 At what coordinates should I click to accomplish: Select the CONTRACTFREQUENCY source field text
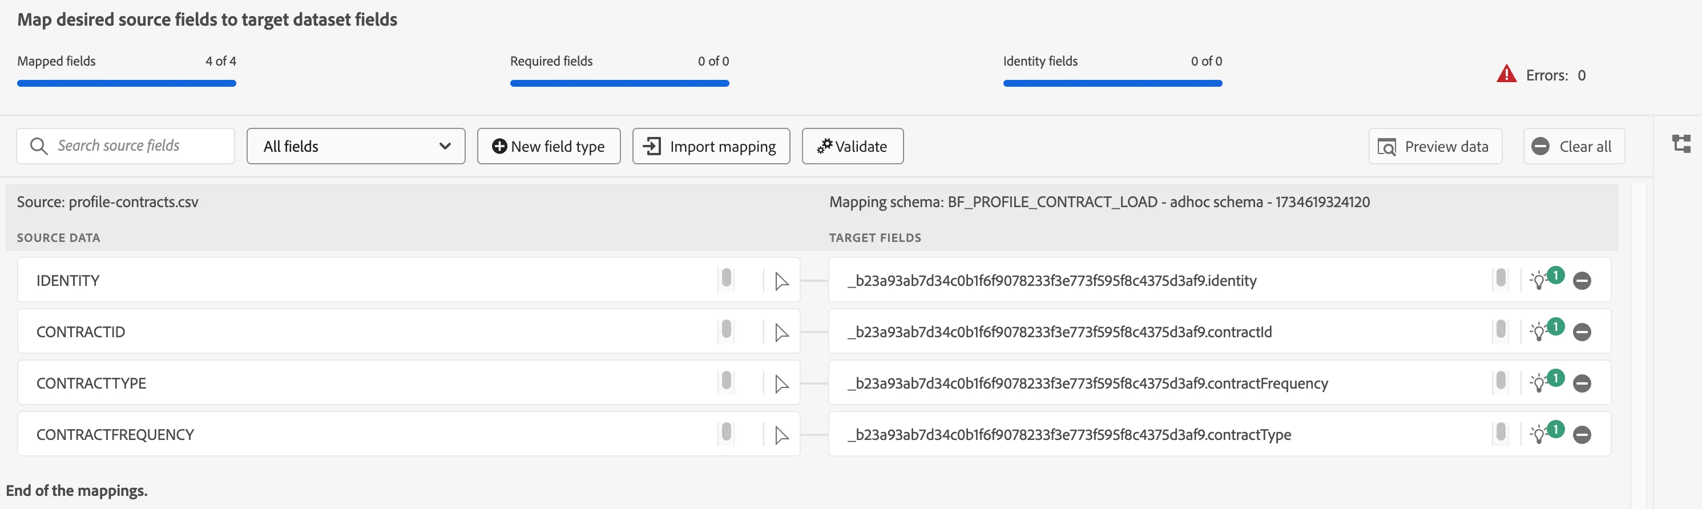[x=115, y=434]
